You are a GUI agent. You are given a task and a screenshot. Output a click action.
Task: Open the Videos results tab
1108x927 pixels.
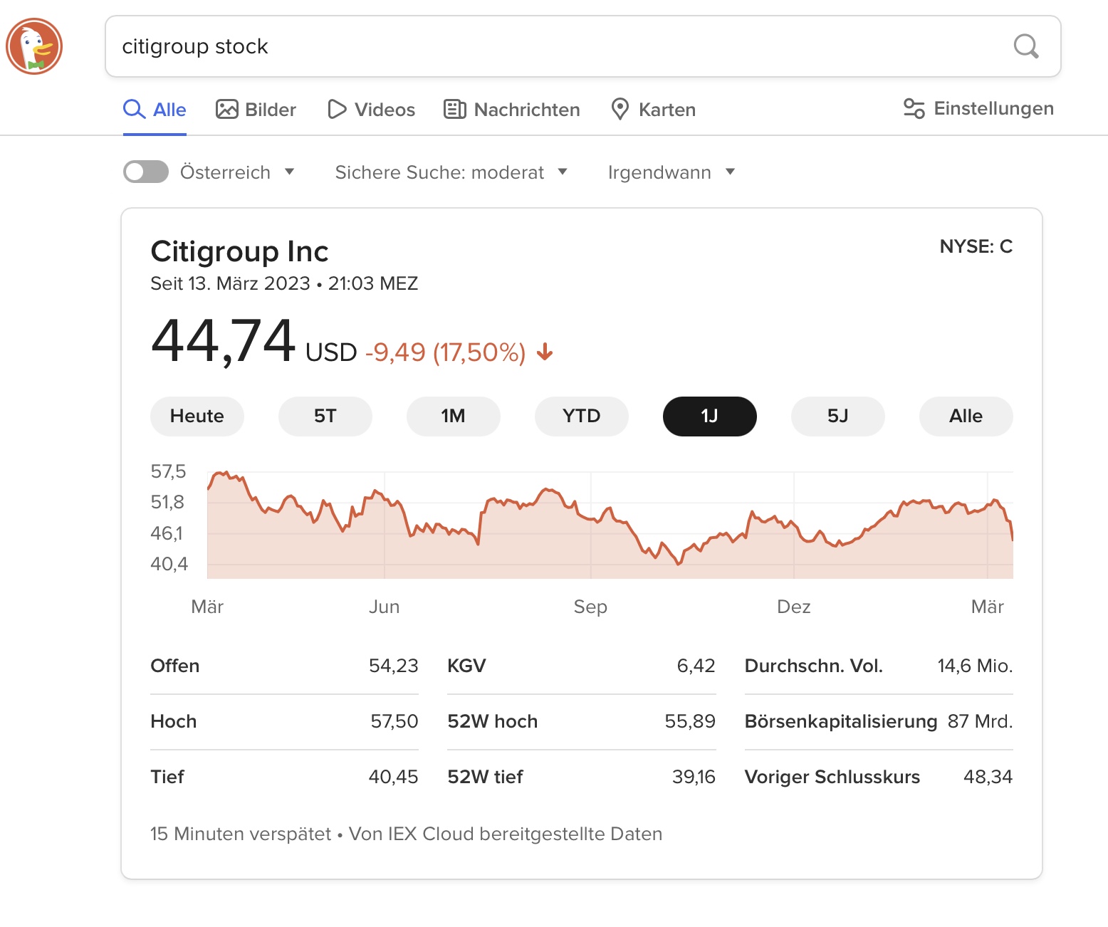pos(371,110)
